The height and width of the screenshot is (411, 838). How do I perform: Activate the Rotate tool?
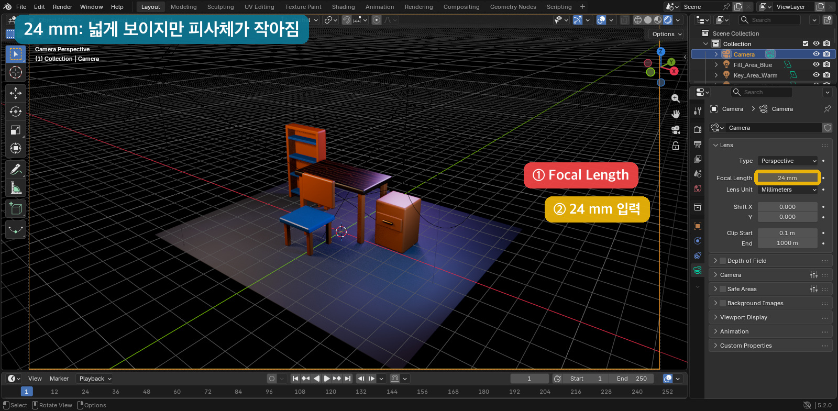pos(16,112)
